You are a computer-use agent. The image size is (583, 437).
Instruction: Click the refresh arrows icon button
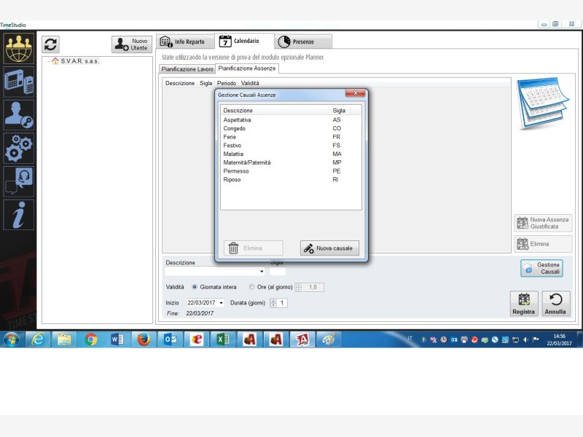(50, 44)
